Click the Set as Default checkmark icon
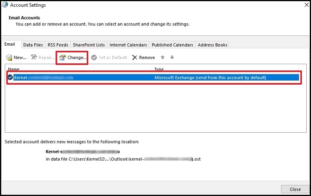This screenshot has width=311, height=196. pos(94,57)
